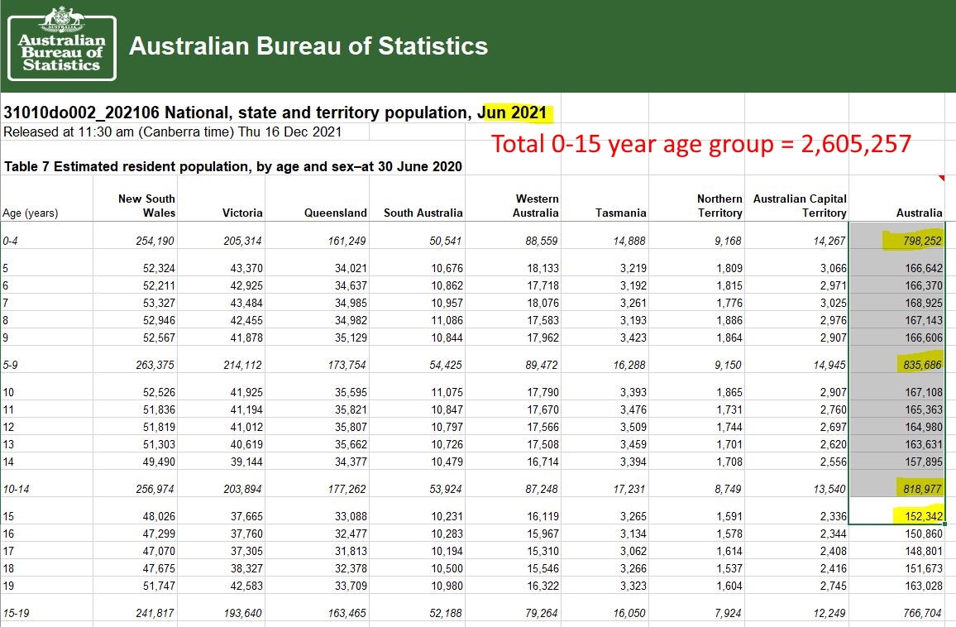
Task: Click the red comment indicator above Australia column
Action: tap(940, 178)
